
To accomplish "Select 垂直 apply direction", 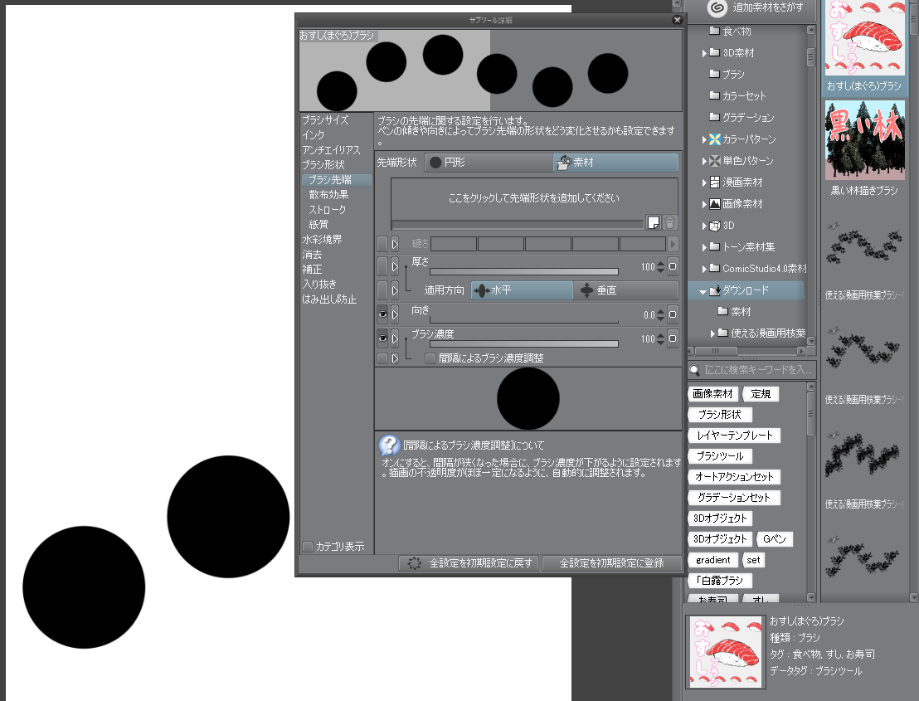I will click(626, 290).
